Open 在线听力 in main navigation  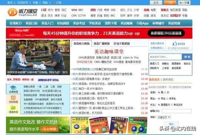pyautogui.click(x=16, y=23)
